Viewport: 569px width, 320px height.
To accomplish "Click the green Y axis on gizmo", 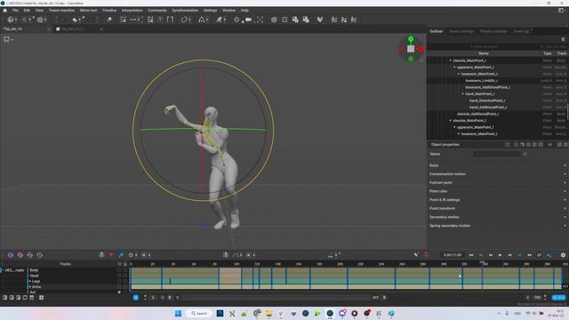I will coord(411,39).
